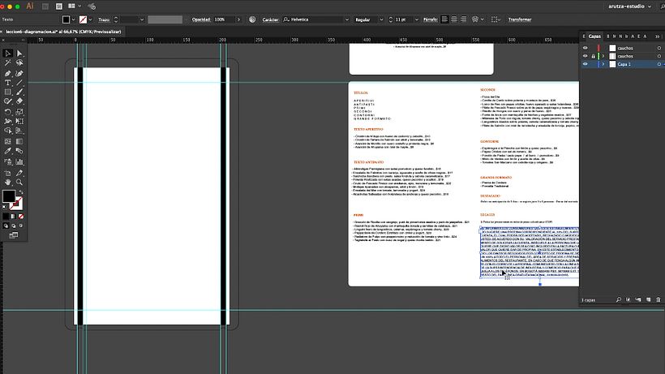Switch to the Capas panel tab
Viewport: 665px width, 374px height.
tap(594, 37)
